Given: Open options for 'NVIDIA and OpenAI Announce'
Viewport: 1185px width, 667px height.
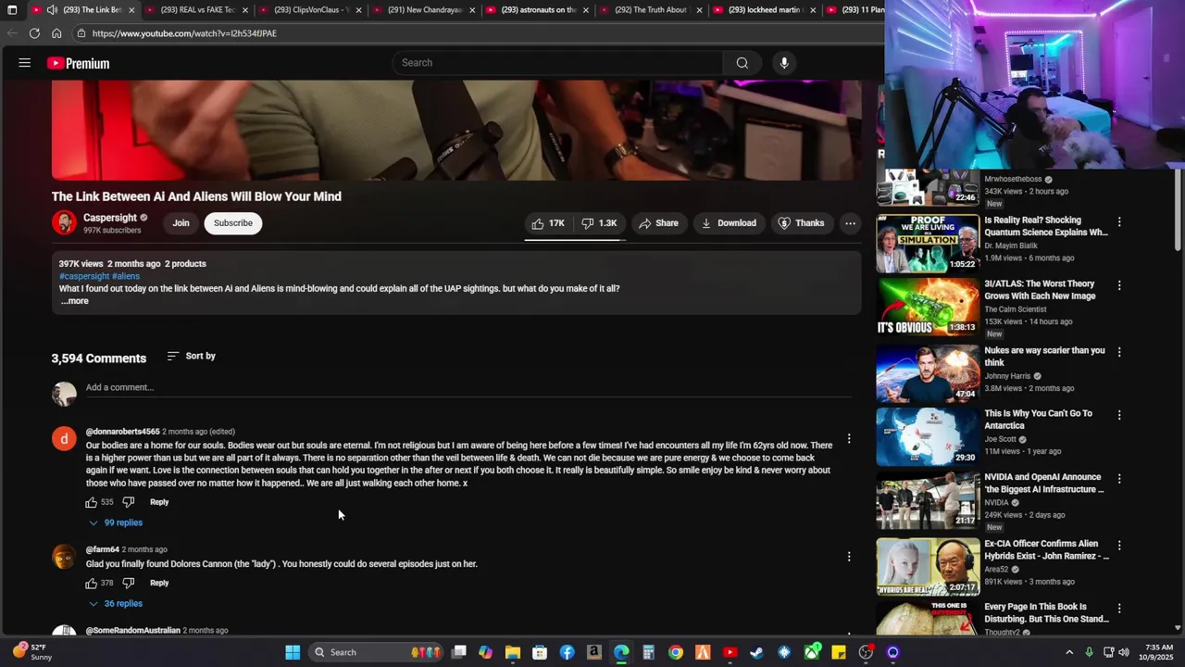Looking at the screenshot, I should point(1119,479).
